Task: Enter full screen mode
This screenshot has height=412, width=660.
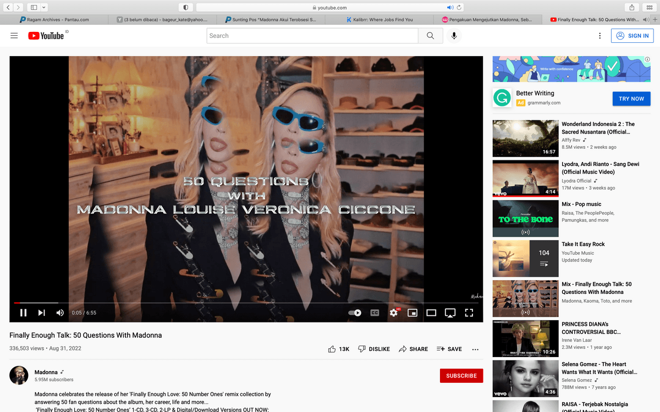Action: tap(469, 313)
